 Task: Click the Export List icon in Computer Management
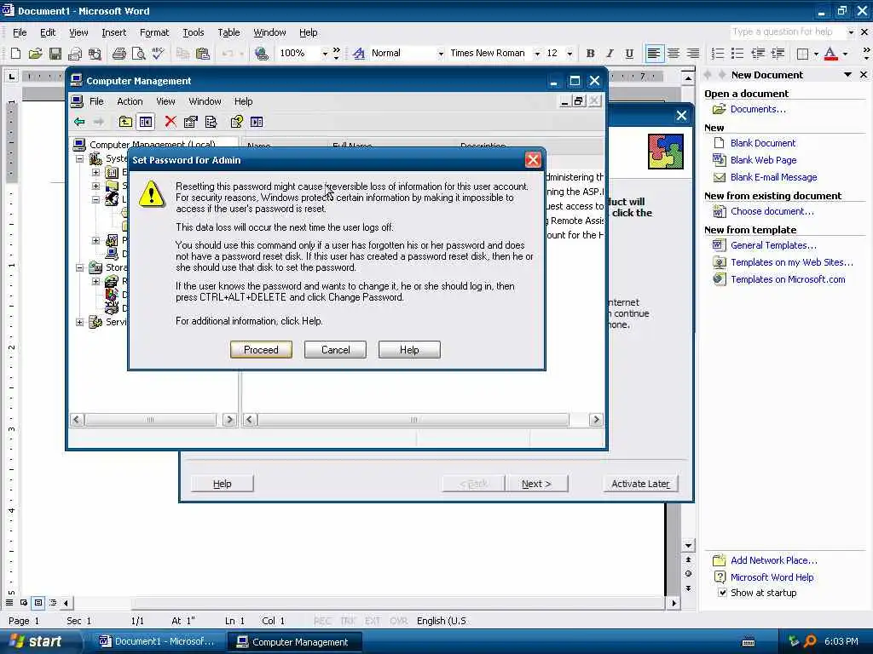211,122
